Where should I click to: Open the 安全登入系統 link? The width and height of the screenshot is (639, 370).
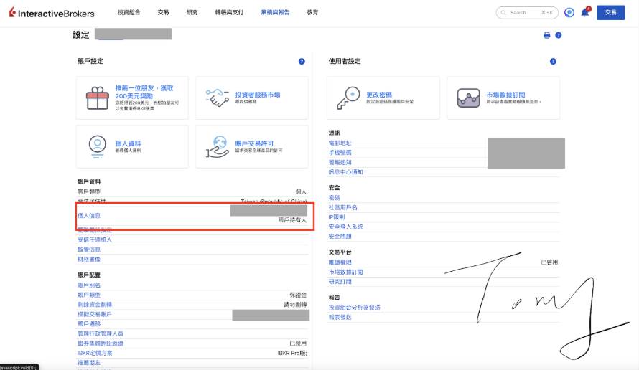(x=345, y=227)
